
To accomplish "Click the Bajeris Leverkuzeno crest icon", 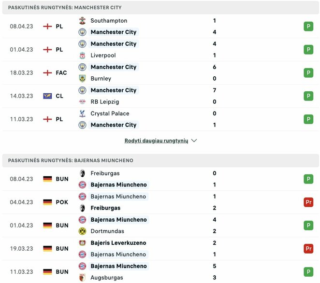I will pos(82,243).
